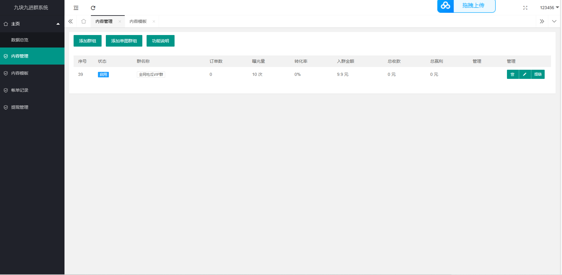Viewport: 562px width, 275px height.
Task: Switch to the 内容模板 tab
Action: (138, 21)
